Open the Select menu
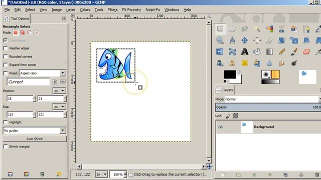This screenshot has width=321, height=180. 30,10
